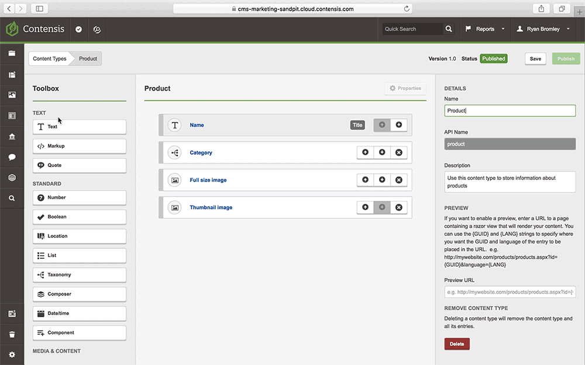585x365 pixels.
Task: Add a Location field from the Toolbox
Action: 79,236
